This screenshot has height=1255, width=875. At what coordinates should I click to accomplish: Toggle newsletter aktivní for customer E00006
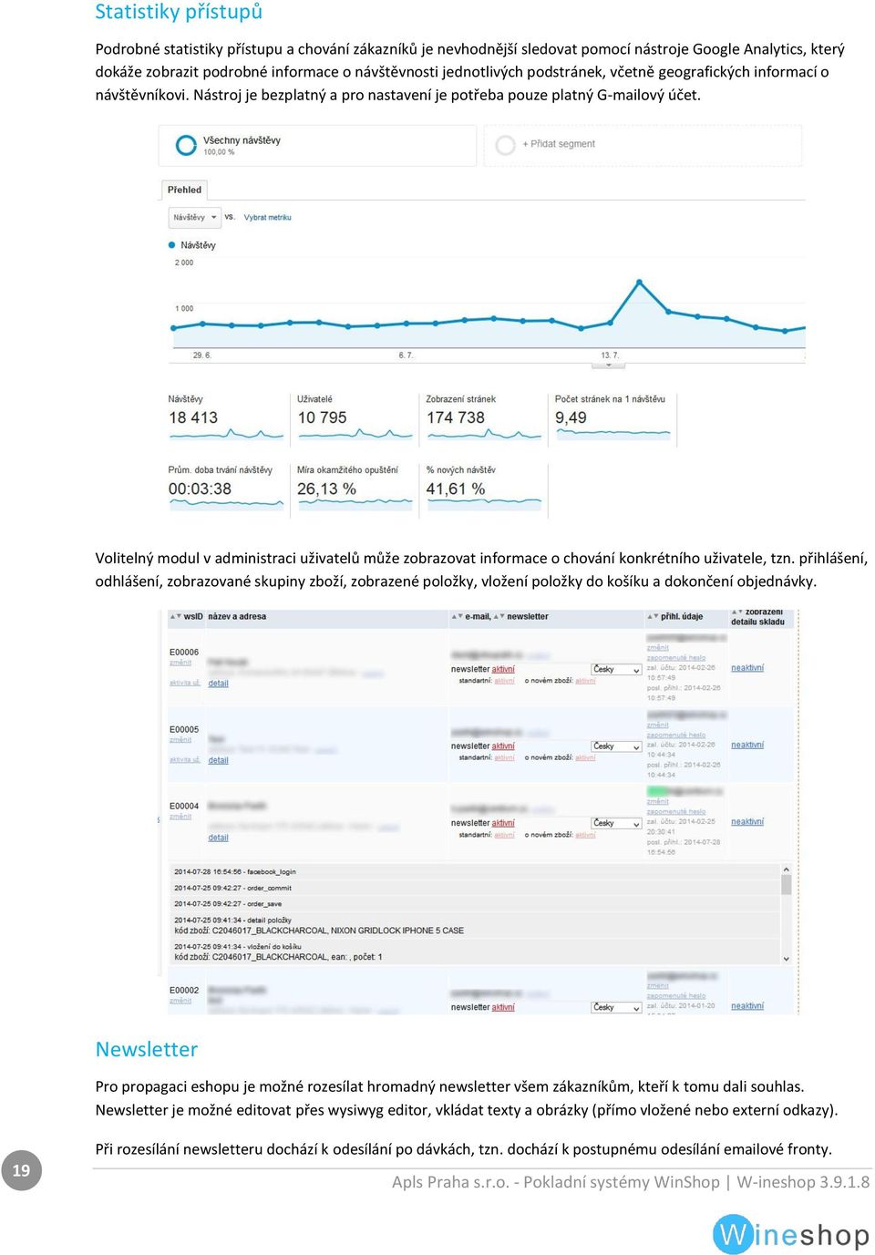pyautogui.click(x=503, y=669)
